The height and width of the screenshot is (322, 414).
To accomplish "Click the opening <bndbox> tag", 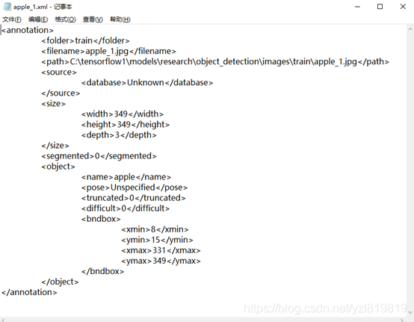I will point(101,219).
